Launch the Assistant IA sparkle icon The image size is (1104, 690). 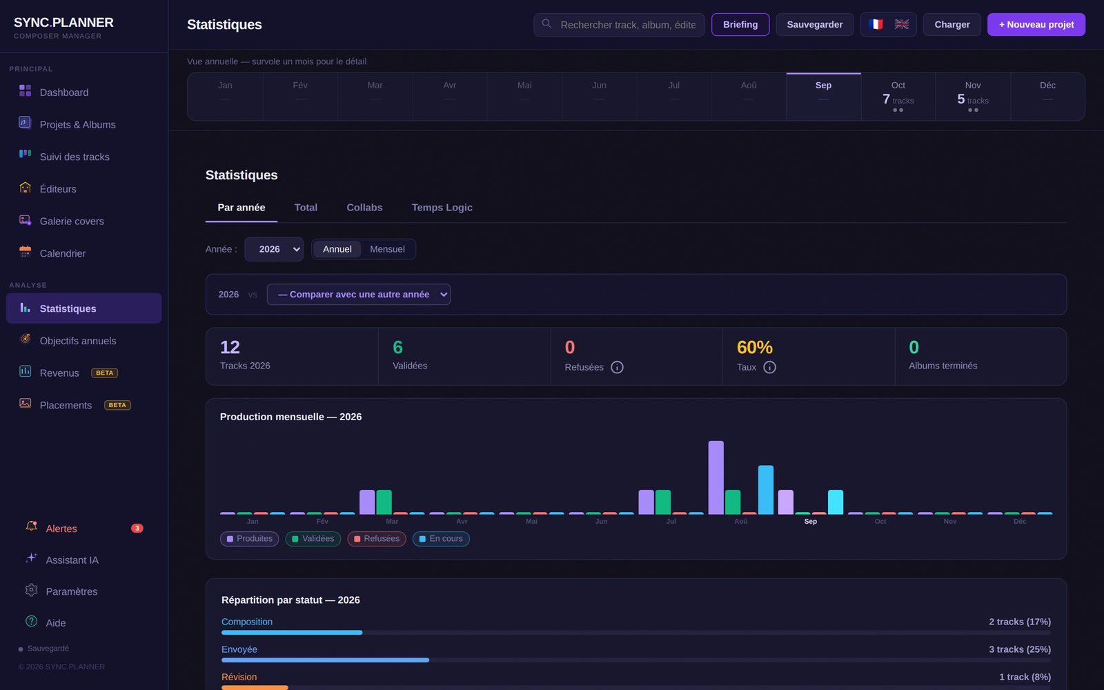pos(31,558)
